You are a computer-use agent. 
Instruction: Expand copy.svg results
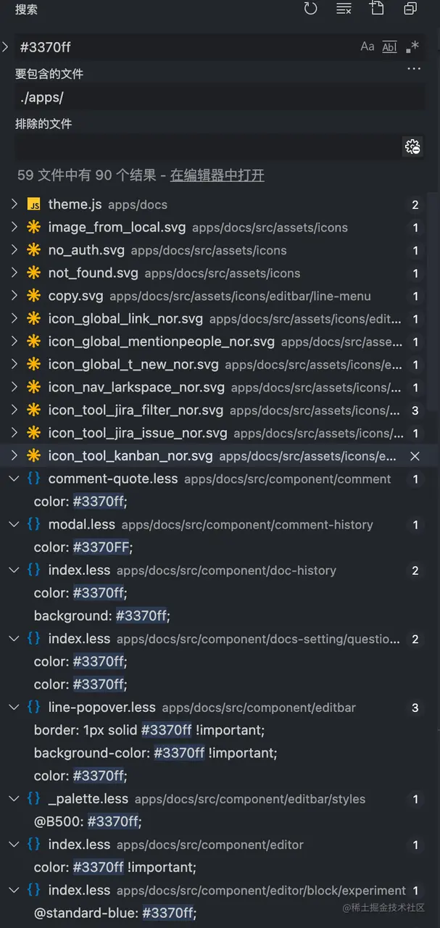point(14,296)
